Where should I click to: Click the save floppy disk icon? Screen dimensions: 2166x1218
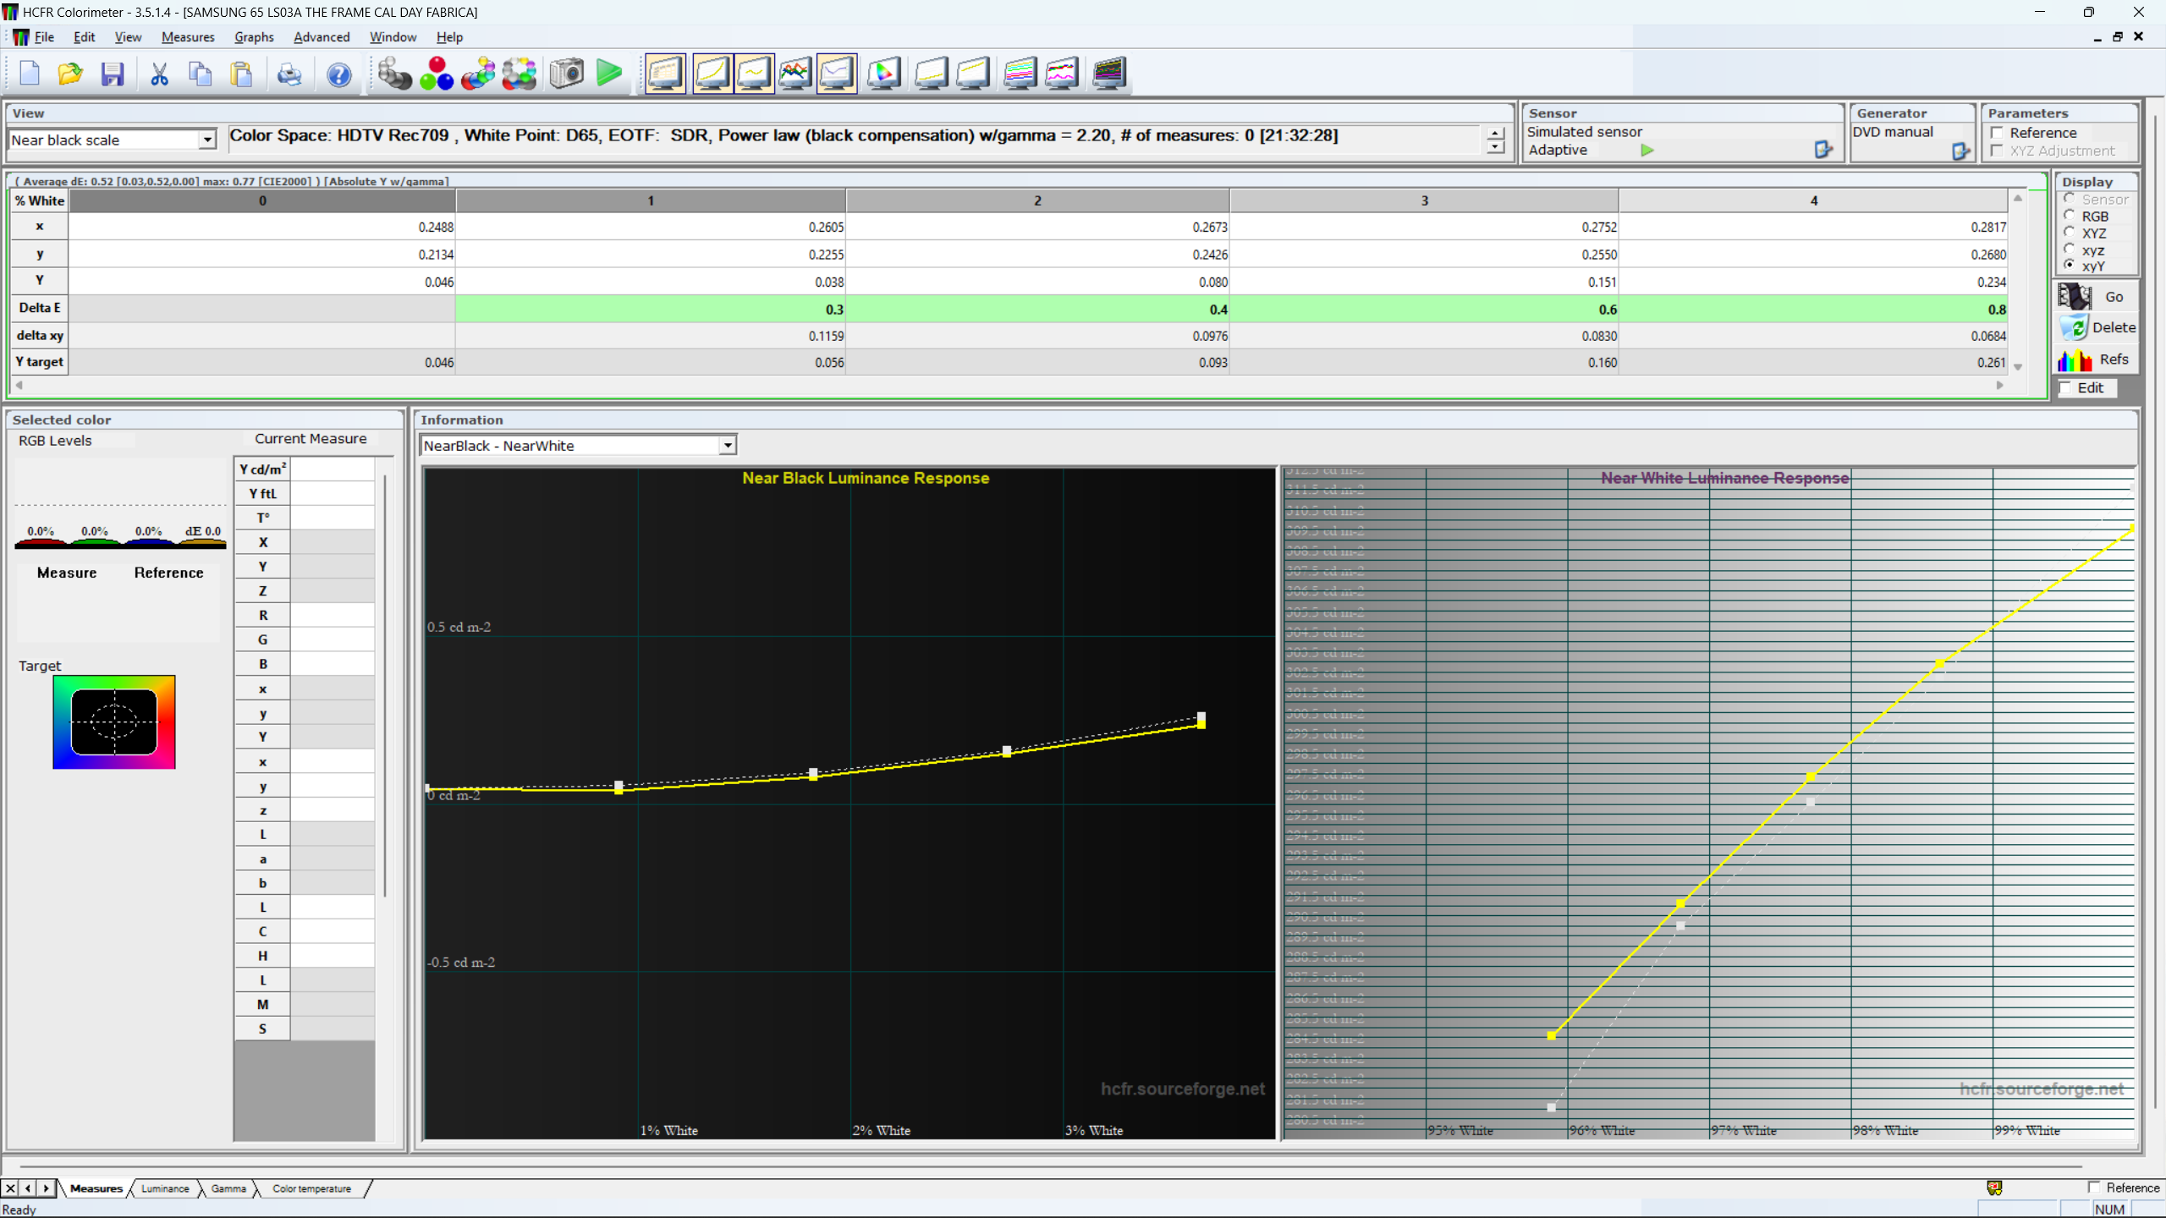coord(113,74)
